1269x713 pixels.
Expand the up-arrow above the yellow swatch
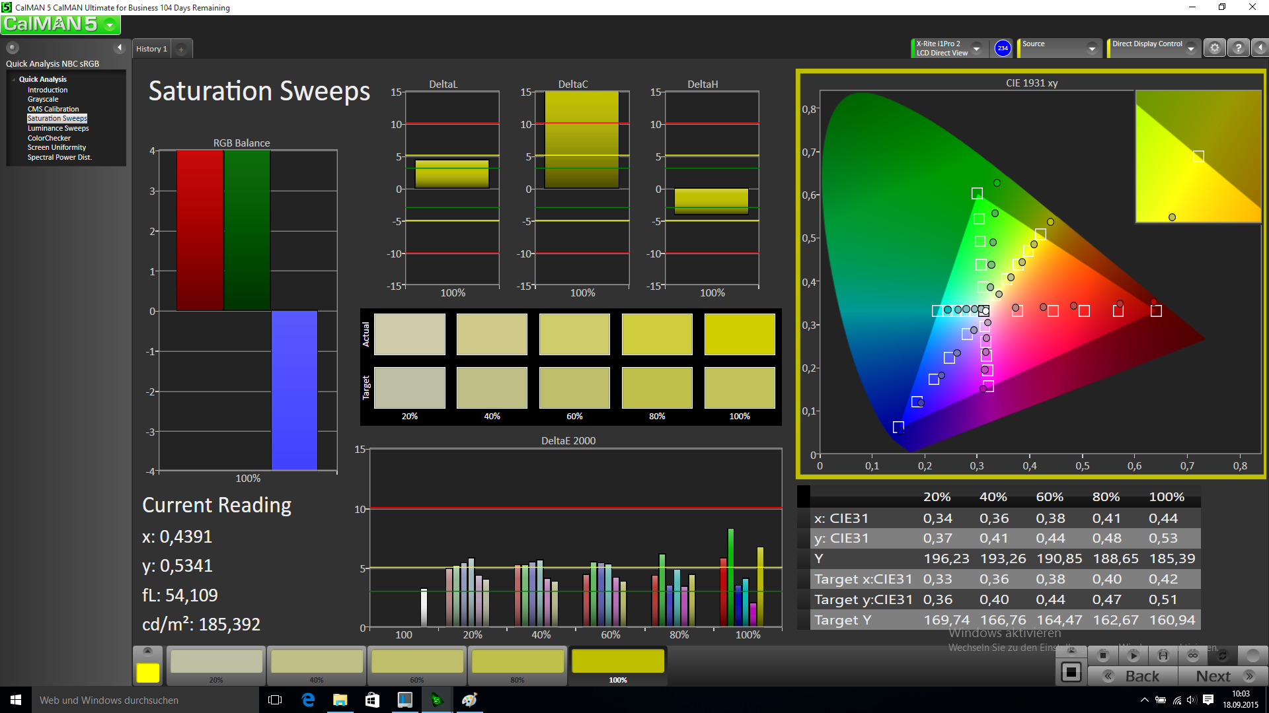pos(147,651)
